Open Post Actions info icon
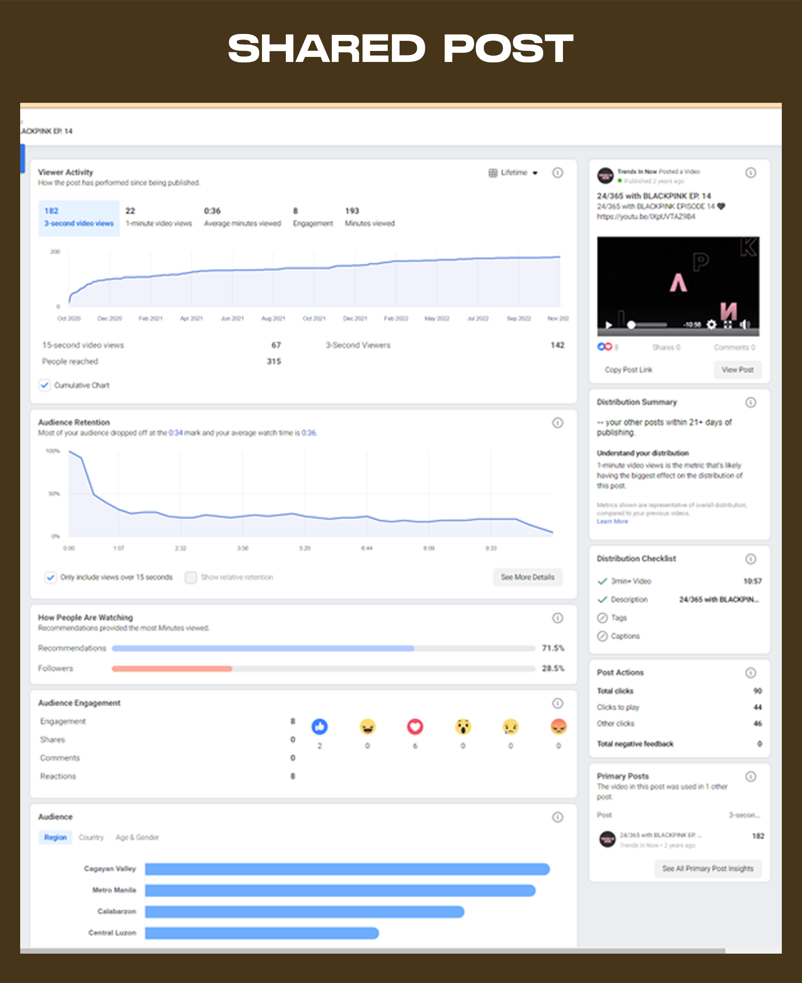Image resolution: width=802 pixels, height=983 pixels. point(751,673)
